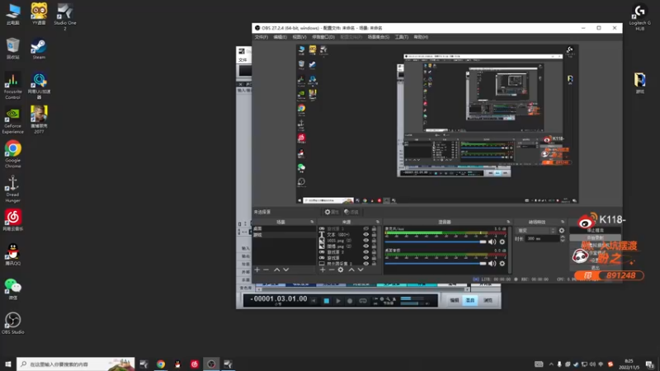Open the 视图(V) menu in OBS
Screen dimensions: 660x371
(299, 37)
